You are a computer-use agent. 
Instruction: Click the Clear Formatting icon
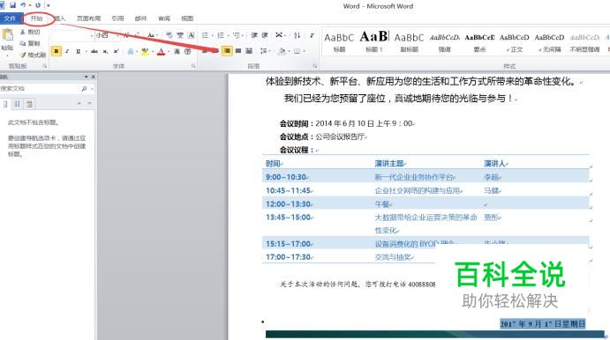pyautogui.click(x=169, y=35)
